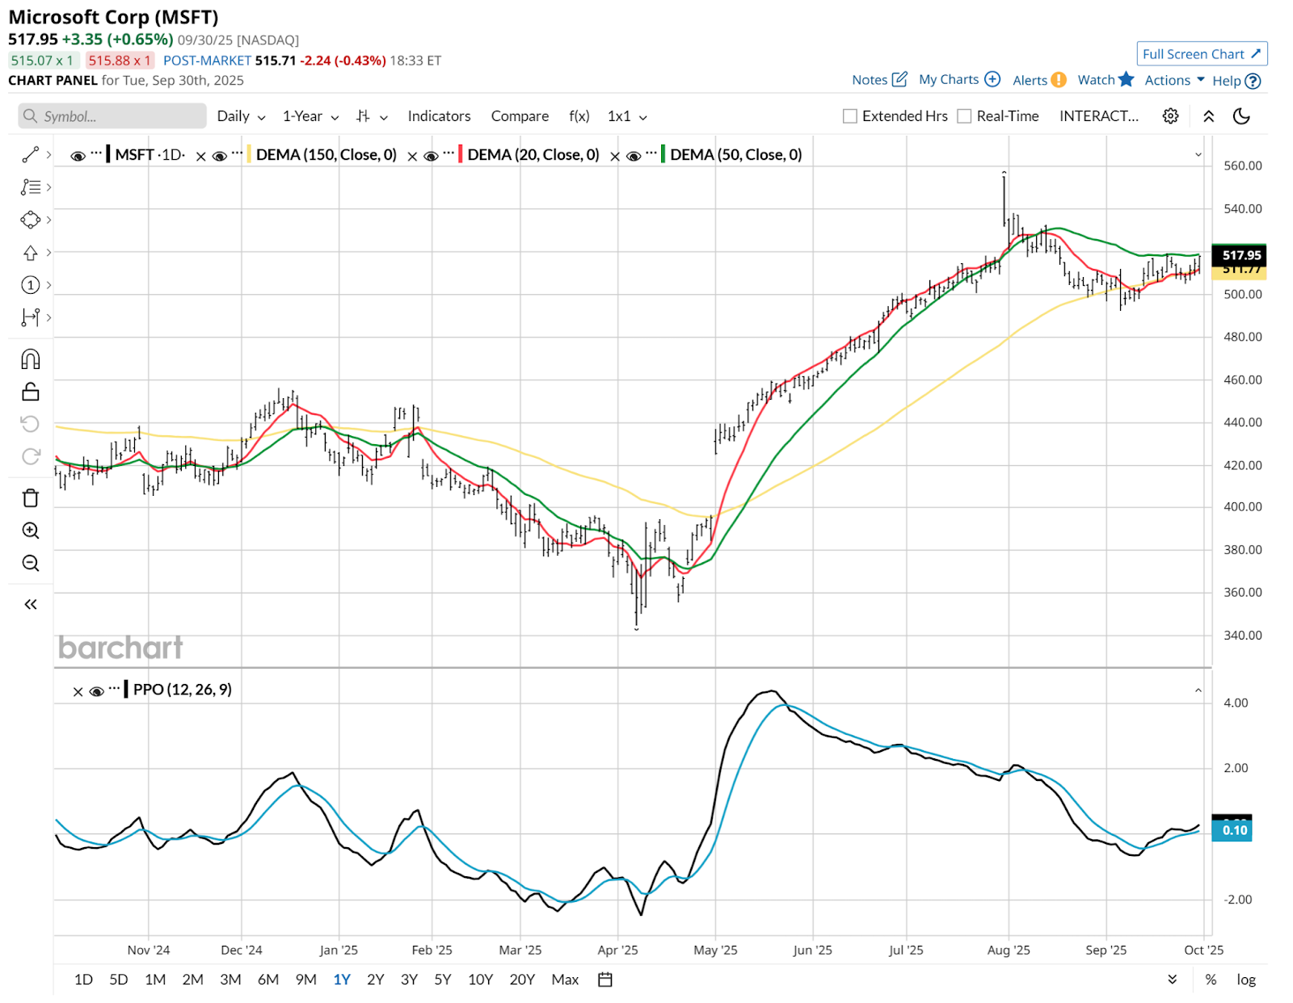Select the trend line drawing tool
This screenshot has width=1293, height=1003.
(31, 154)
